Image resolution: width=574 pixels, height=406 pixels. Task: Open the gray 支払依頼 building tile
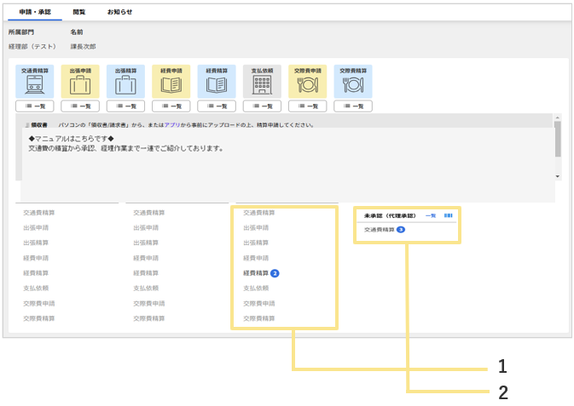(x=262, y=82)
